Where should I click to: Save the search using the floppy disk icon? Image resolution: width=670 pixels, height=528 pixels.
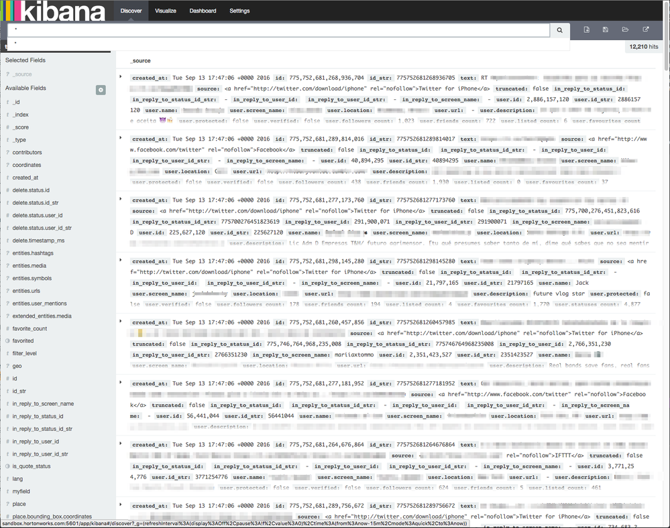(606, 29)
